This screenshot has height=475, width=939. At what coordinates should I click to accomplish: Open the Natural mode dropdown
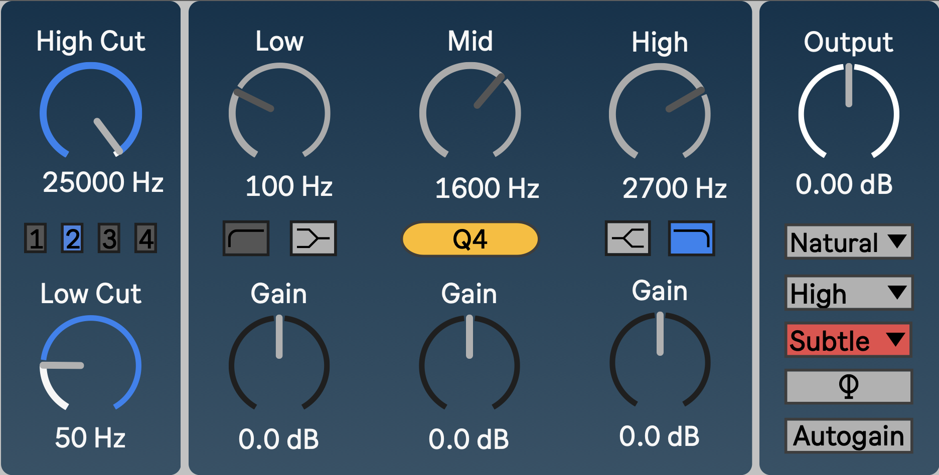coord(848,242)
